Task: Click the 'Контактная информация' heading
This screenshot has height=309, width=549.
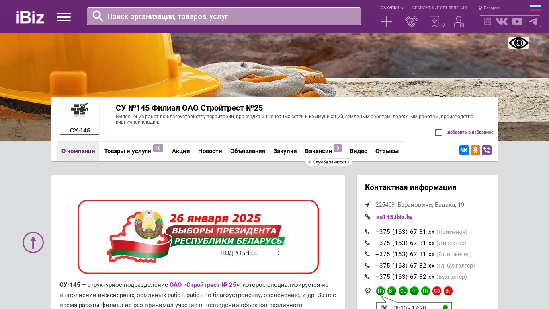Action: point(411,187)
